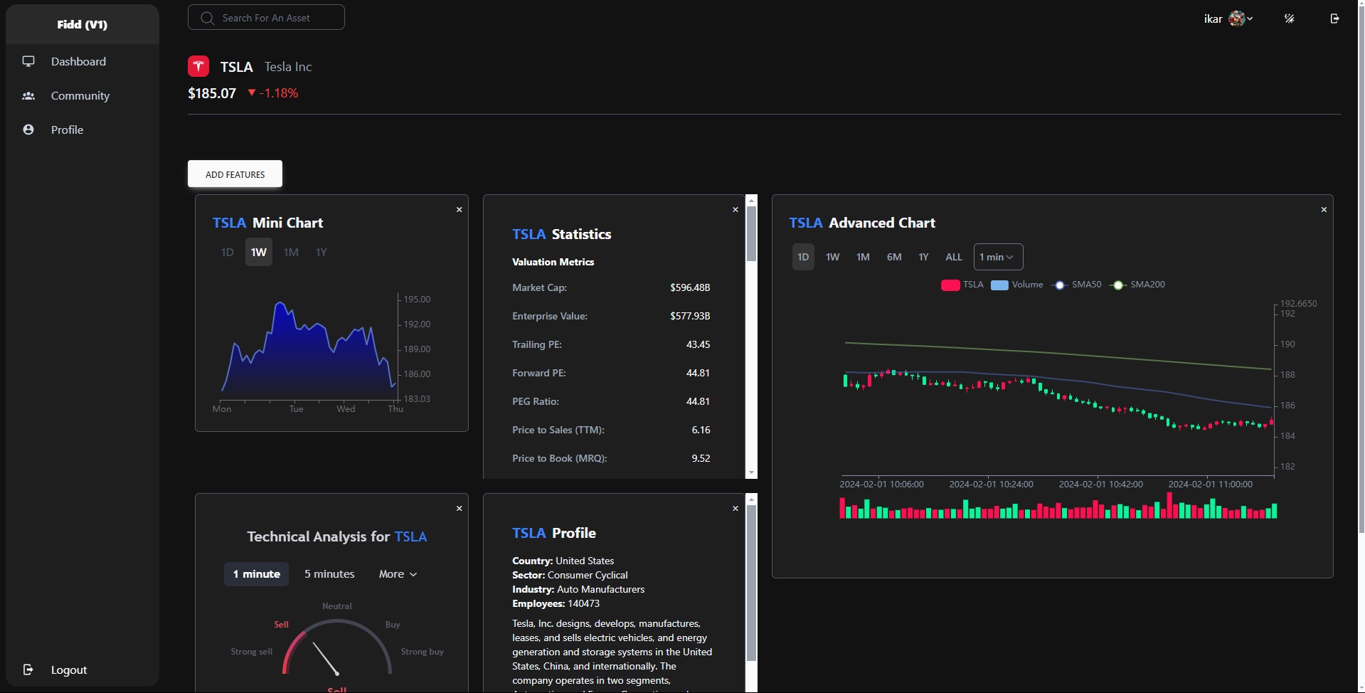Select 1M range in Mini Chart
The height and width of the screenshot is (693, 1365).
[291, 252]
